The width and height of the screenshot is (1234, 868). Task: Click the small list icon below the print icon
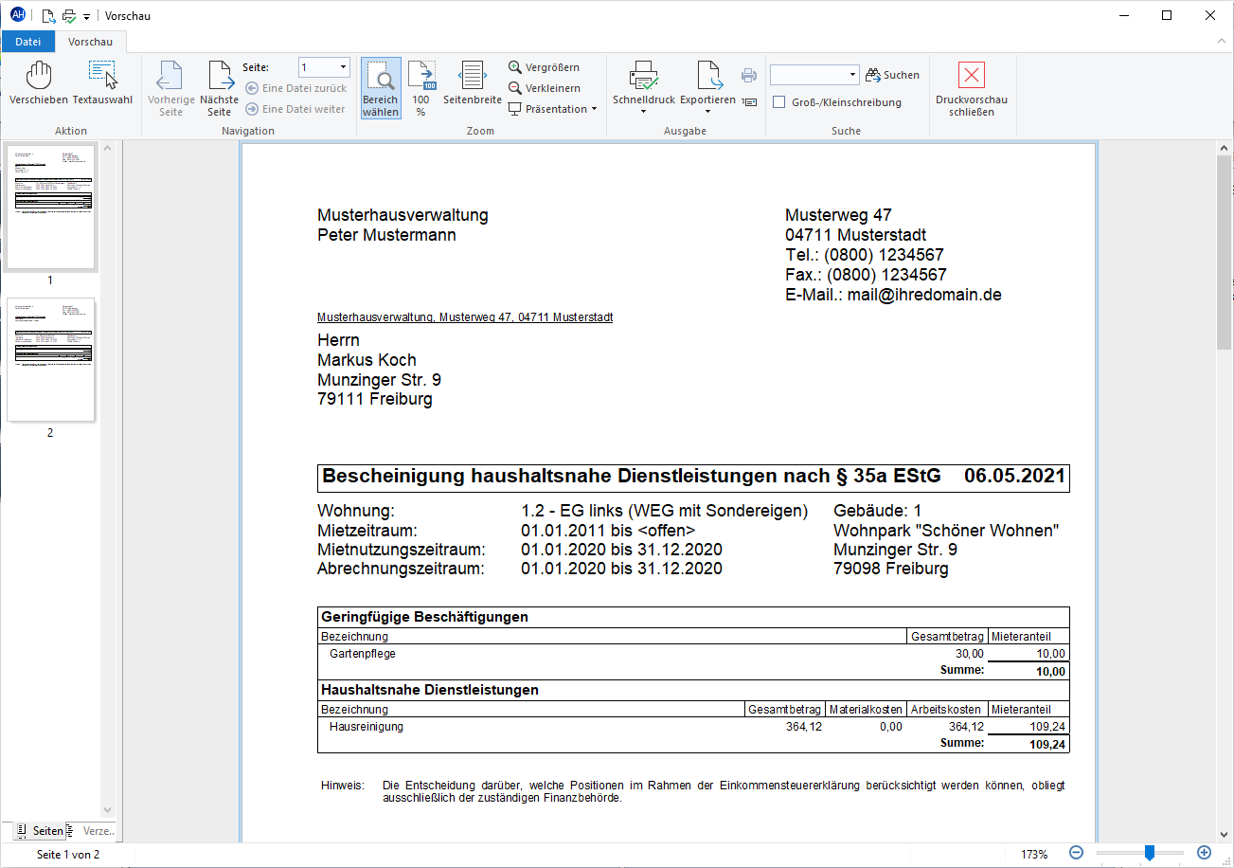click(x=749, y=101)
